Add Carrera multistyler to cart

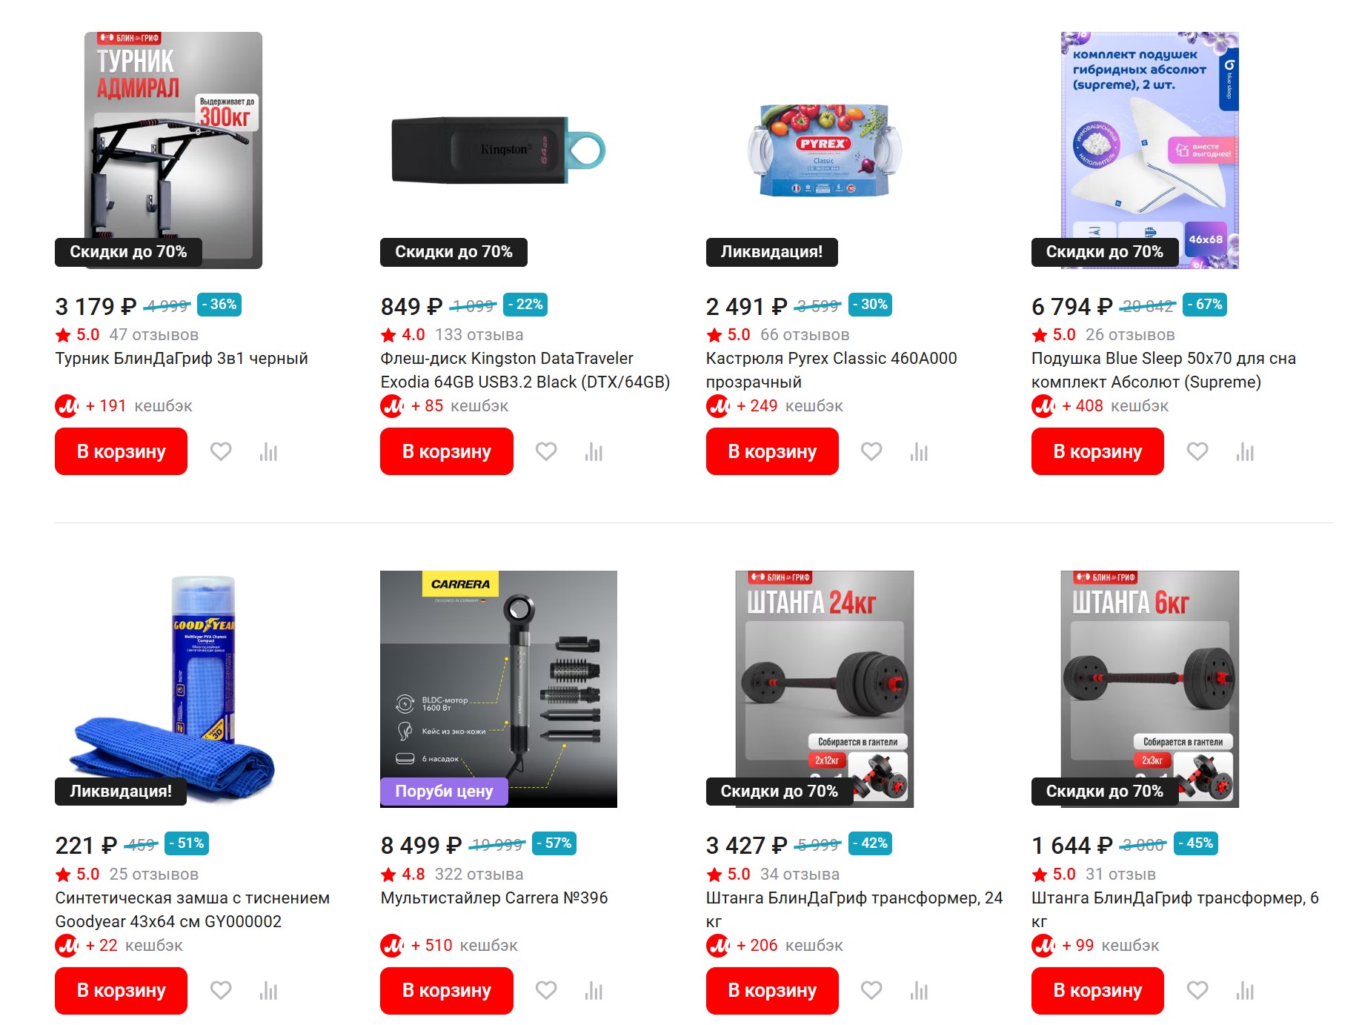click(447, 990)
